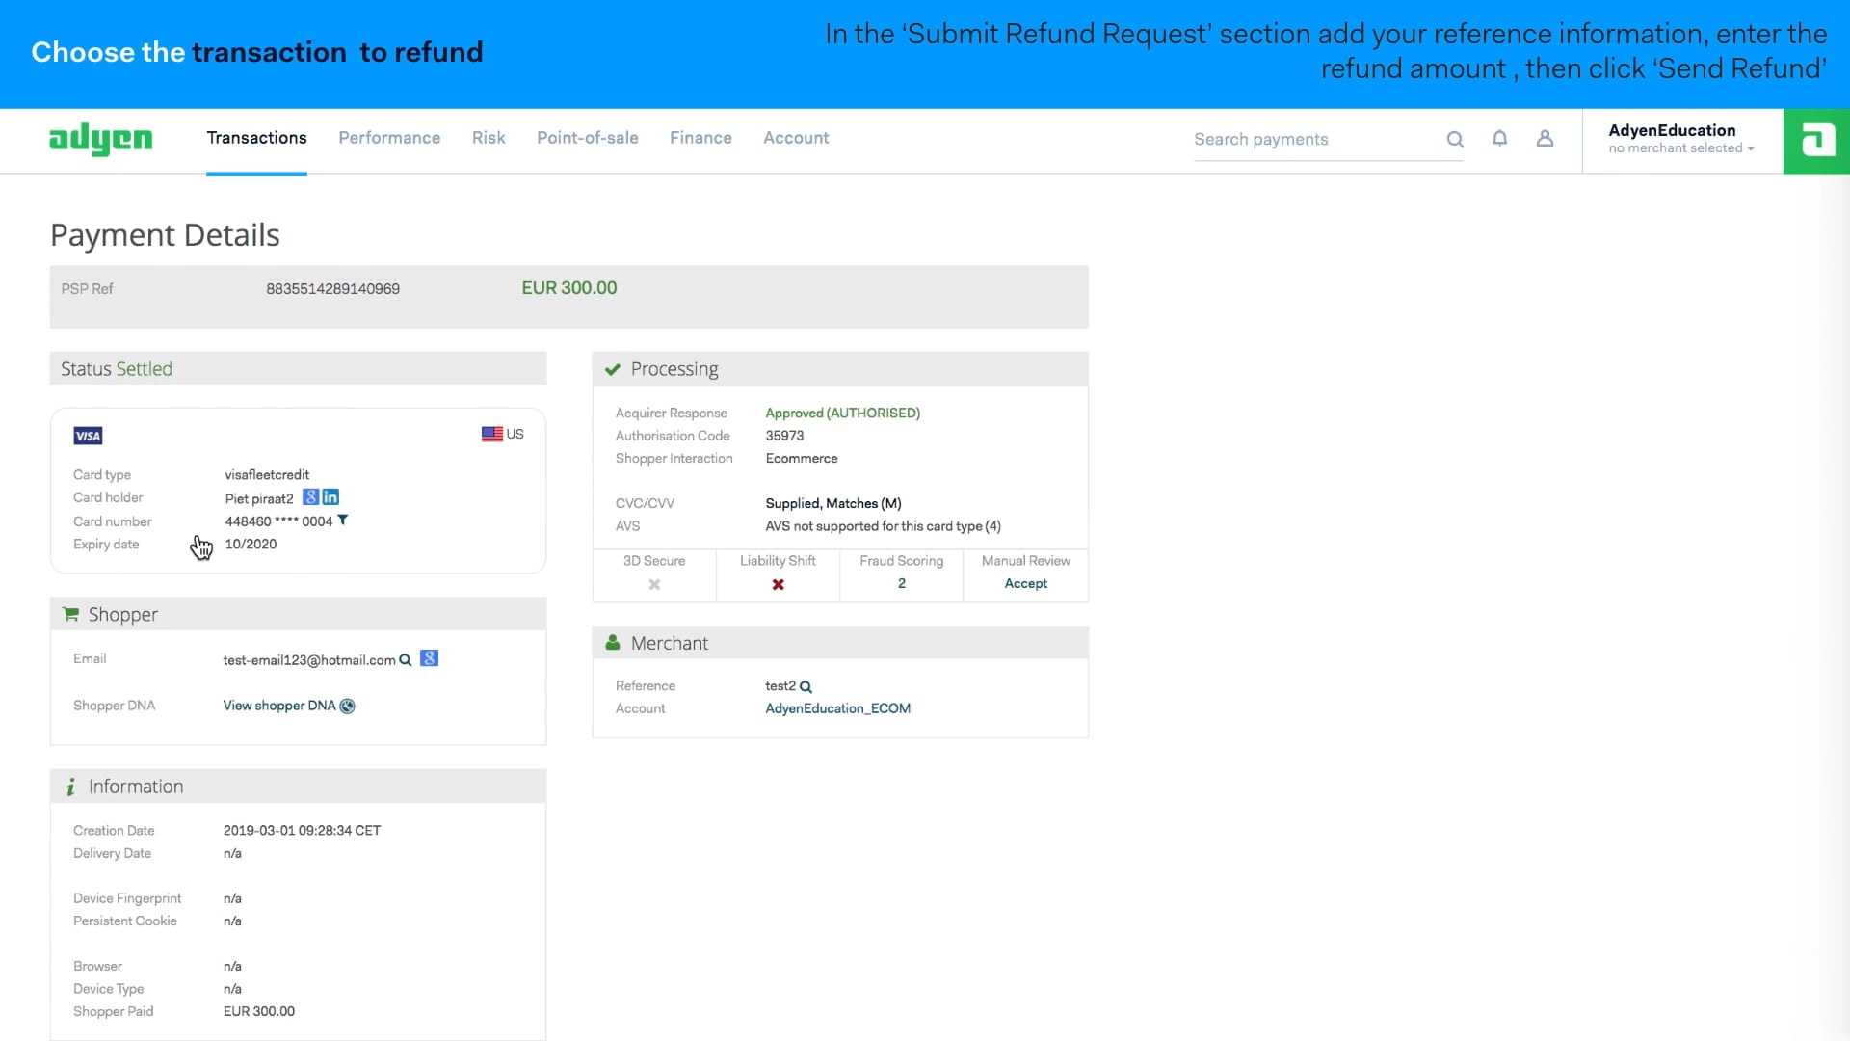The width and height of the screenshot is (1850, 1041).
Task: Click the Accept link under Manual Review
Action: pyautogui.click(x=1025, y=583)
